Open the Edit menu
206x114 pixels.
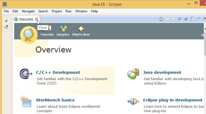[x=15, y=11]
